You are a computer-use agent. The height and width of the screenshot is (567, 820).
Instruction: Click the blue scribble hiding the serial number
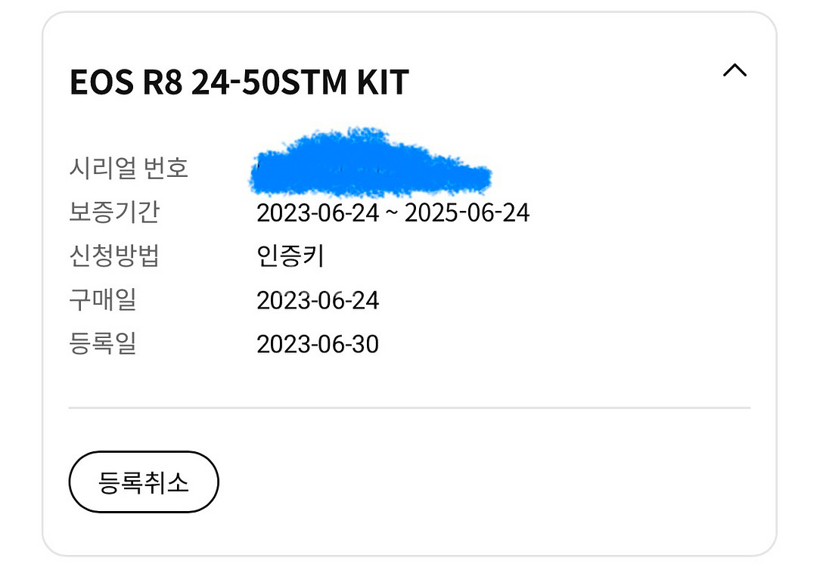[x=371, y=164]
